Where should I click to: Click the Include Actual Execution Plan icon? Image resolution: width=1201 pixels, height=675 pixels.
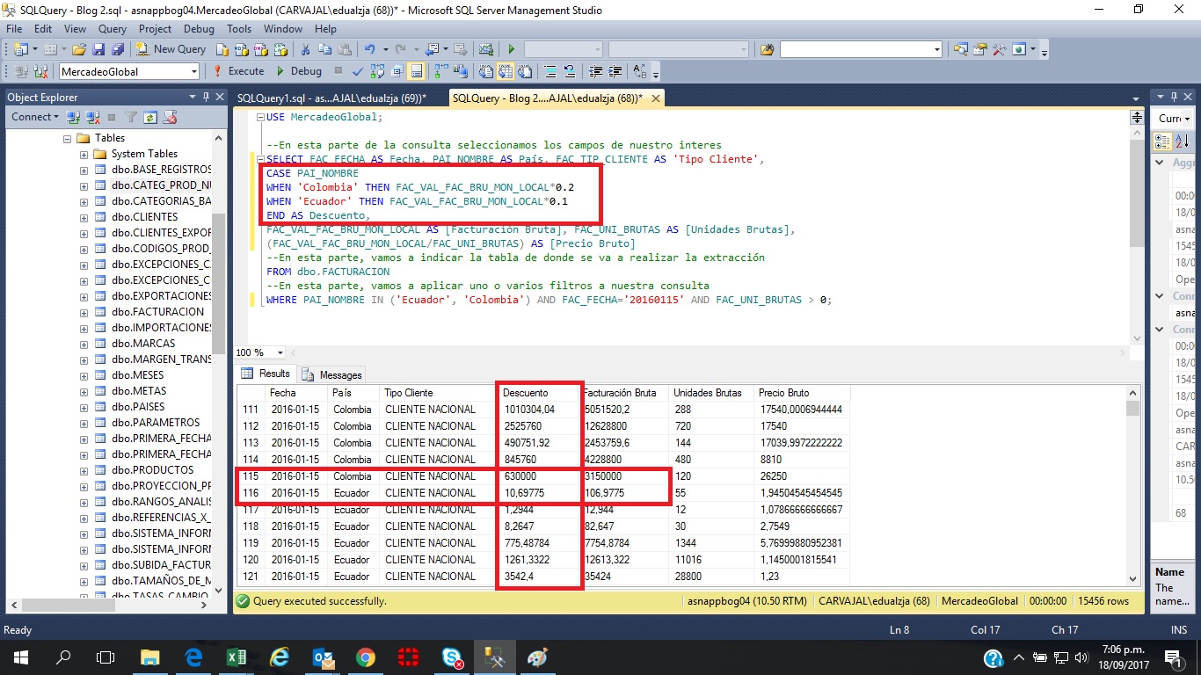(x=439, y=71)
